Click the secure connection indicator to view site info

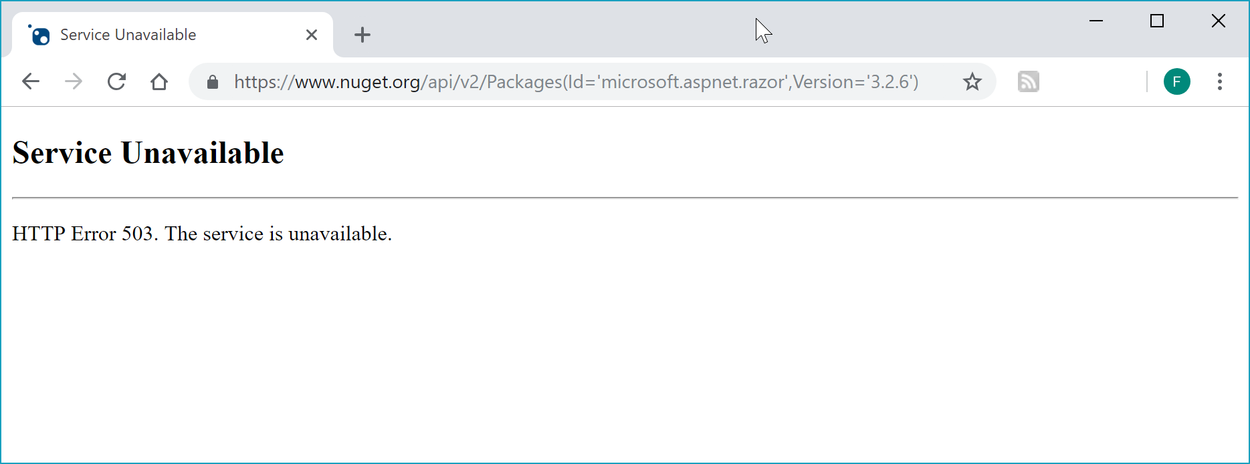tap(212, 81)
